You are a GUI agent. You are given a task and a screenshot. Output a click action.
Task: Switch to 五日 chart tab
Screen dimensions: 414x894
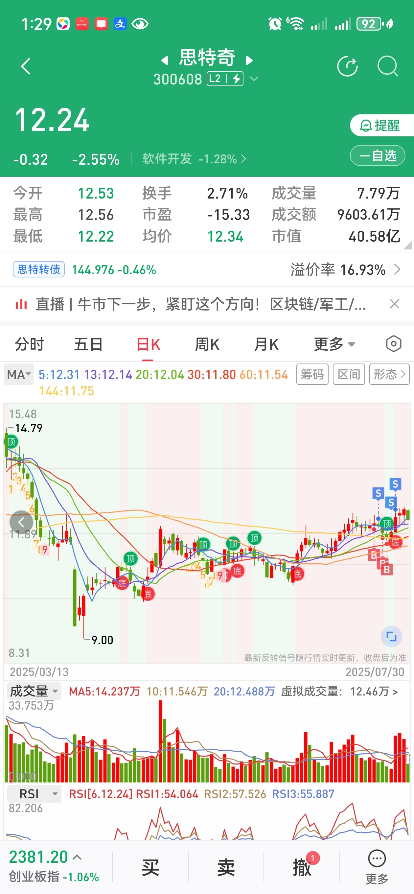click(88, 345)
